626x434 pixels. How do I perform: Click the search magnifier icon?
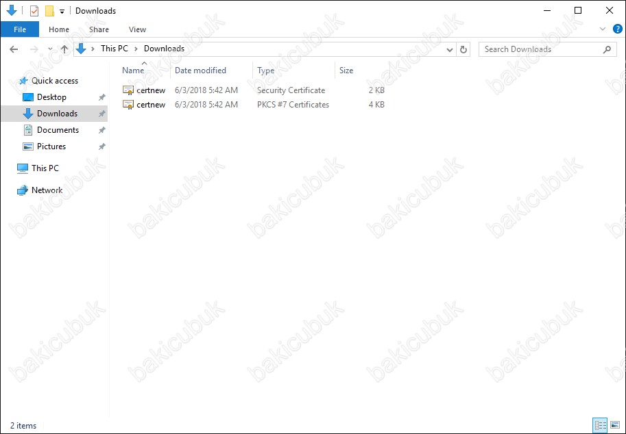[607, 49]
